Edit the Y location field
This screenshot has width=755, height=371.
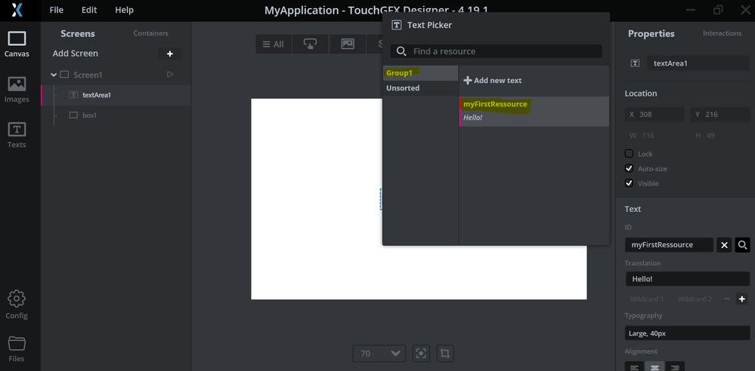[x=720, y=115]
